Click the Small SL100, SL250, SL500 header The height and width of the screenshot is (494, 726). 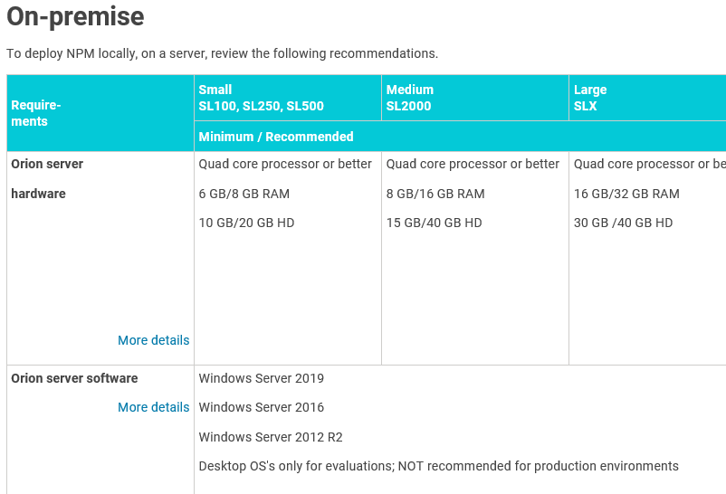coord(261,98)
